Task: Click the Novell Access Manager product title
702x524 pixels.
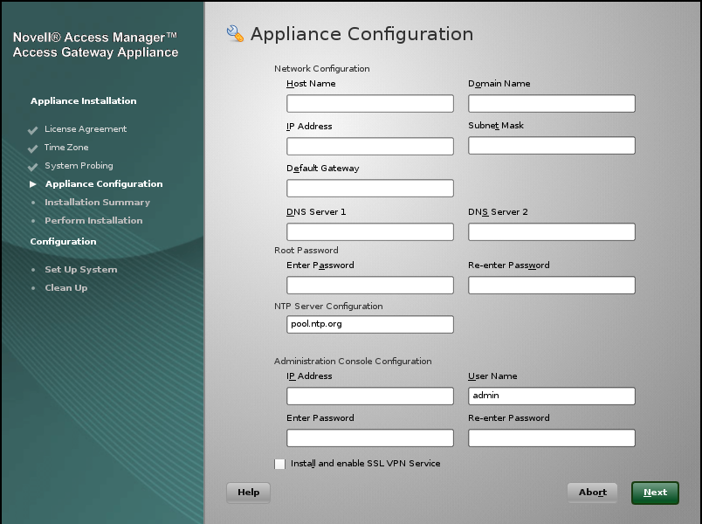Action: pos(95,45)
